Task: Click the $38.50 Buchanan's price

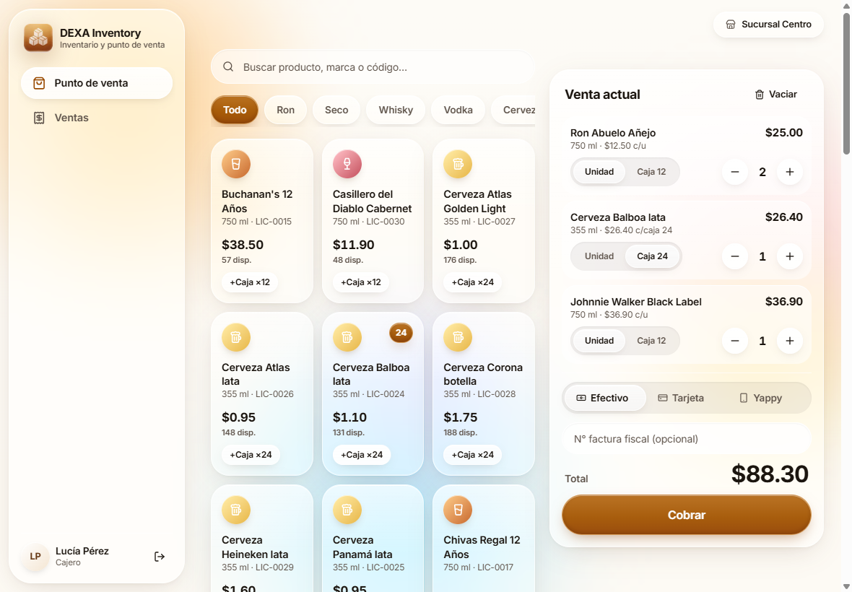Action: 243,245
